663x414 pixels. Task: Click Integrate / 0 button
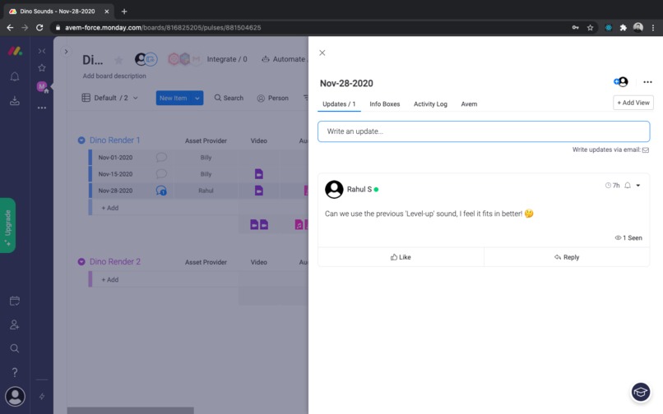227,59
